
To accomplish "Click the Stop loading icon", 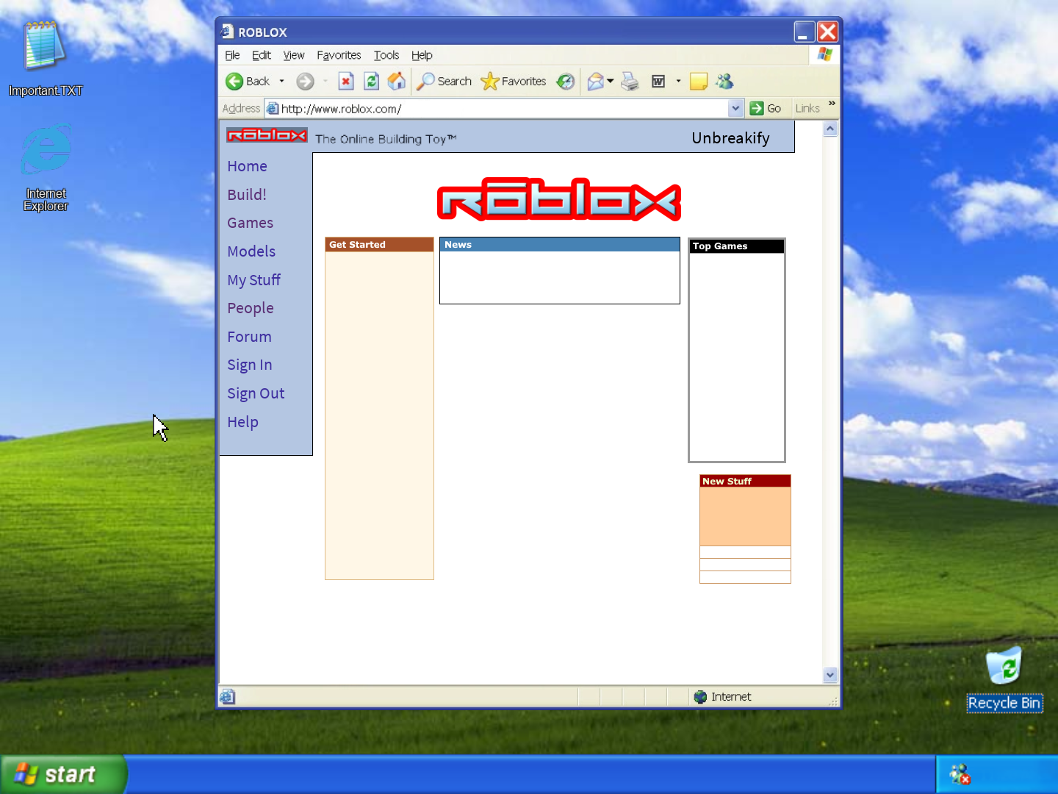I will tap(346, 82).
